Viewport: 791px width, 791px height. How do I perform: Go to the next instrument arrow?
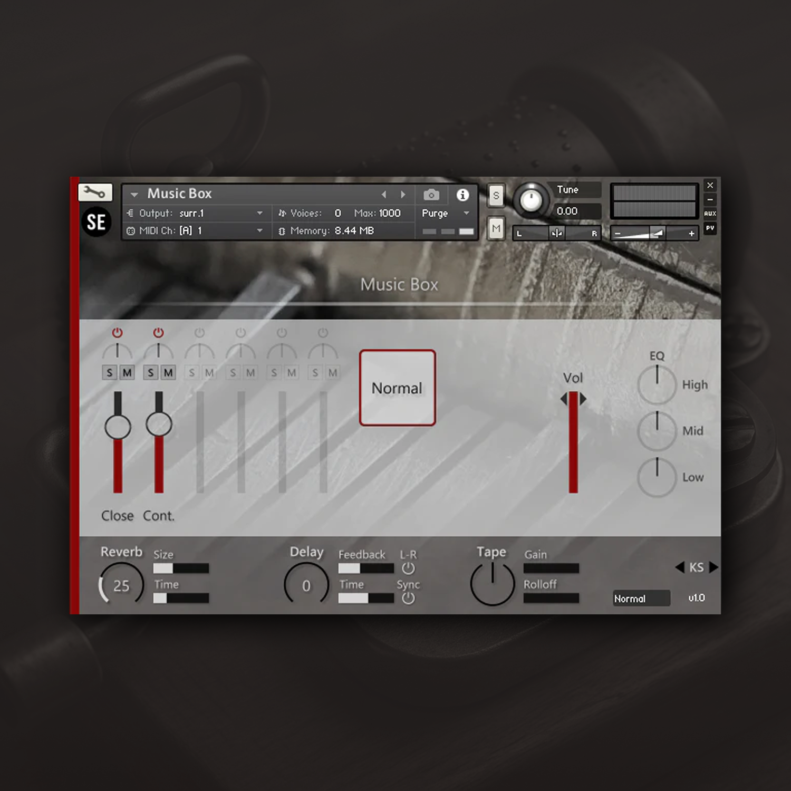[x=403, y=195]
